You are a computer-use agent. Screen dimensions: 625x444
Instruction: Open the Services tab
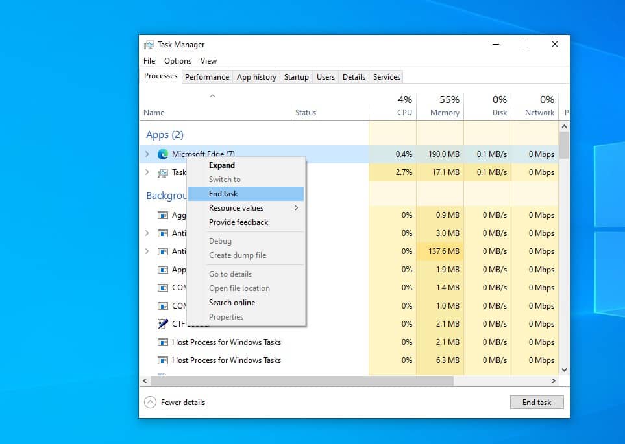pos(387,77)
